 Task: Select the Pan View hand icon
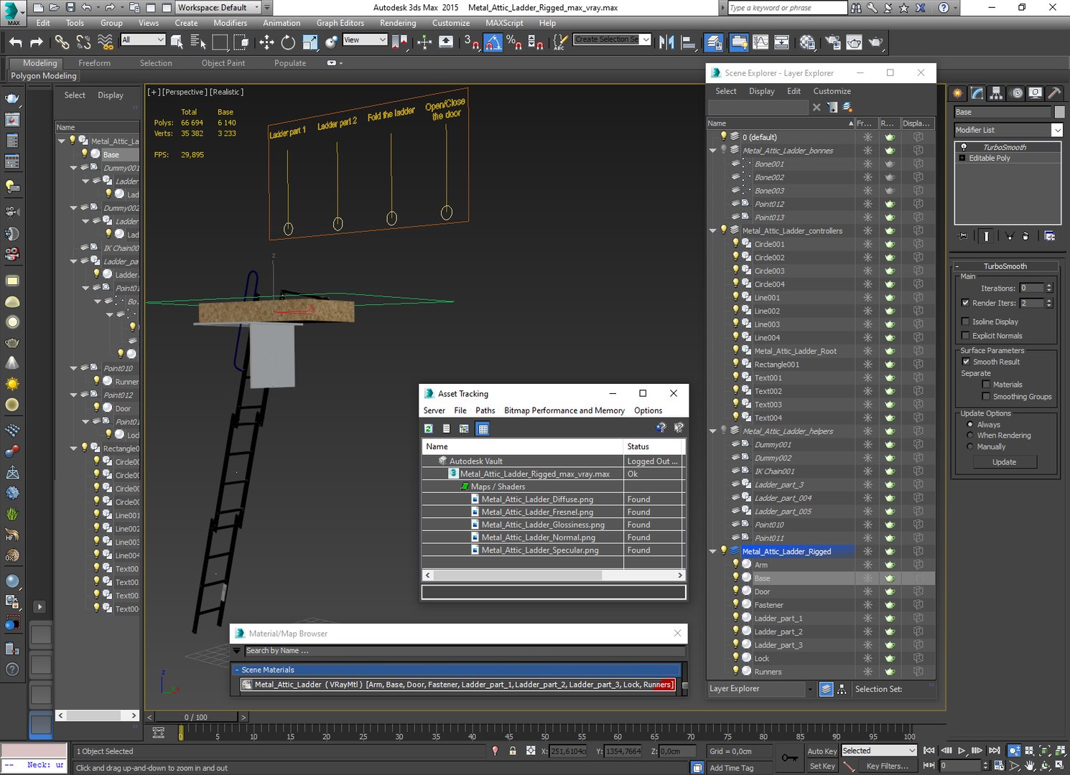[x=1030, y=766]
